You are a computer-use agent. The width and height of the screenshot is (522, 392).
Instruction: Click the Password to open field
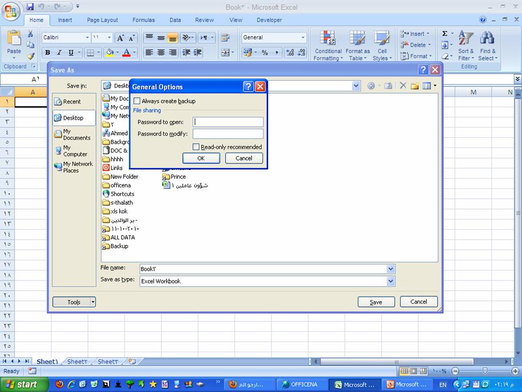(x=228, y=122)
